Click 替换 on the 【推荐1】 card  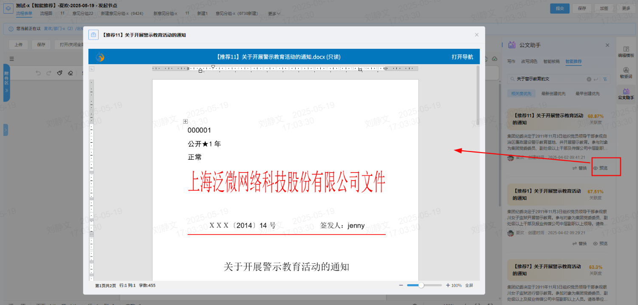(579, 244)
